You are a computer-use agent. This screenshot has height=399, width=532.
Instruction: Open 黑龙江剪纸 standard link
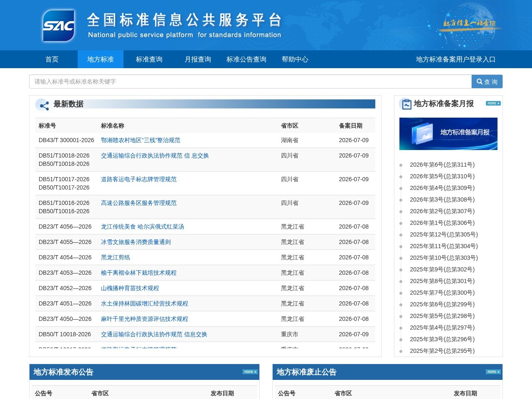coord(116,258)
